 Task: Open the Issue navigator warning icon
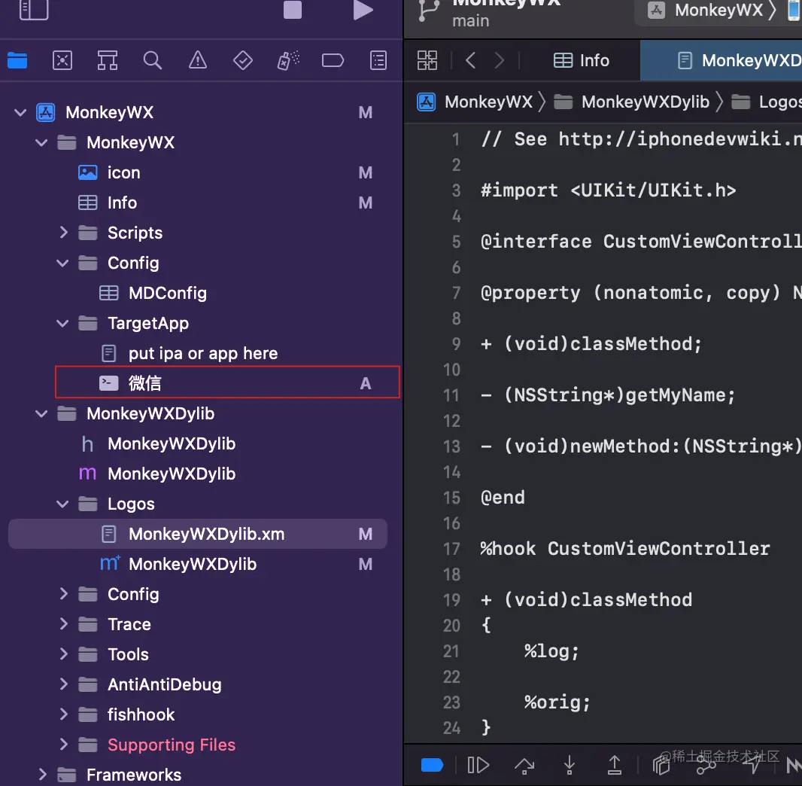pyautogui.click(x=197, y=60)
